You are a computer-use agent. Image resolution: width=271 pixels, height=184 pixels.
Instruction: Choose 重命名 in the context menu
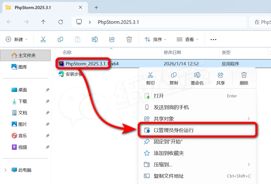(197, 78)
